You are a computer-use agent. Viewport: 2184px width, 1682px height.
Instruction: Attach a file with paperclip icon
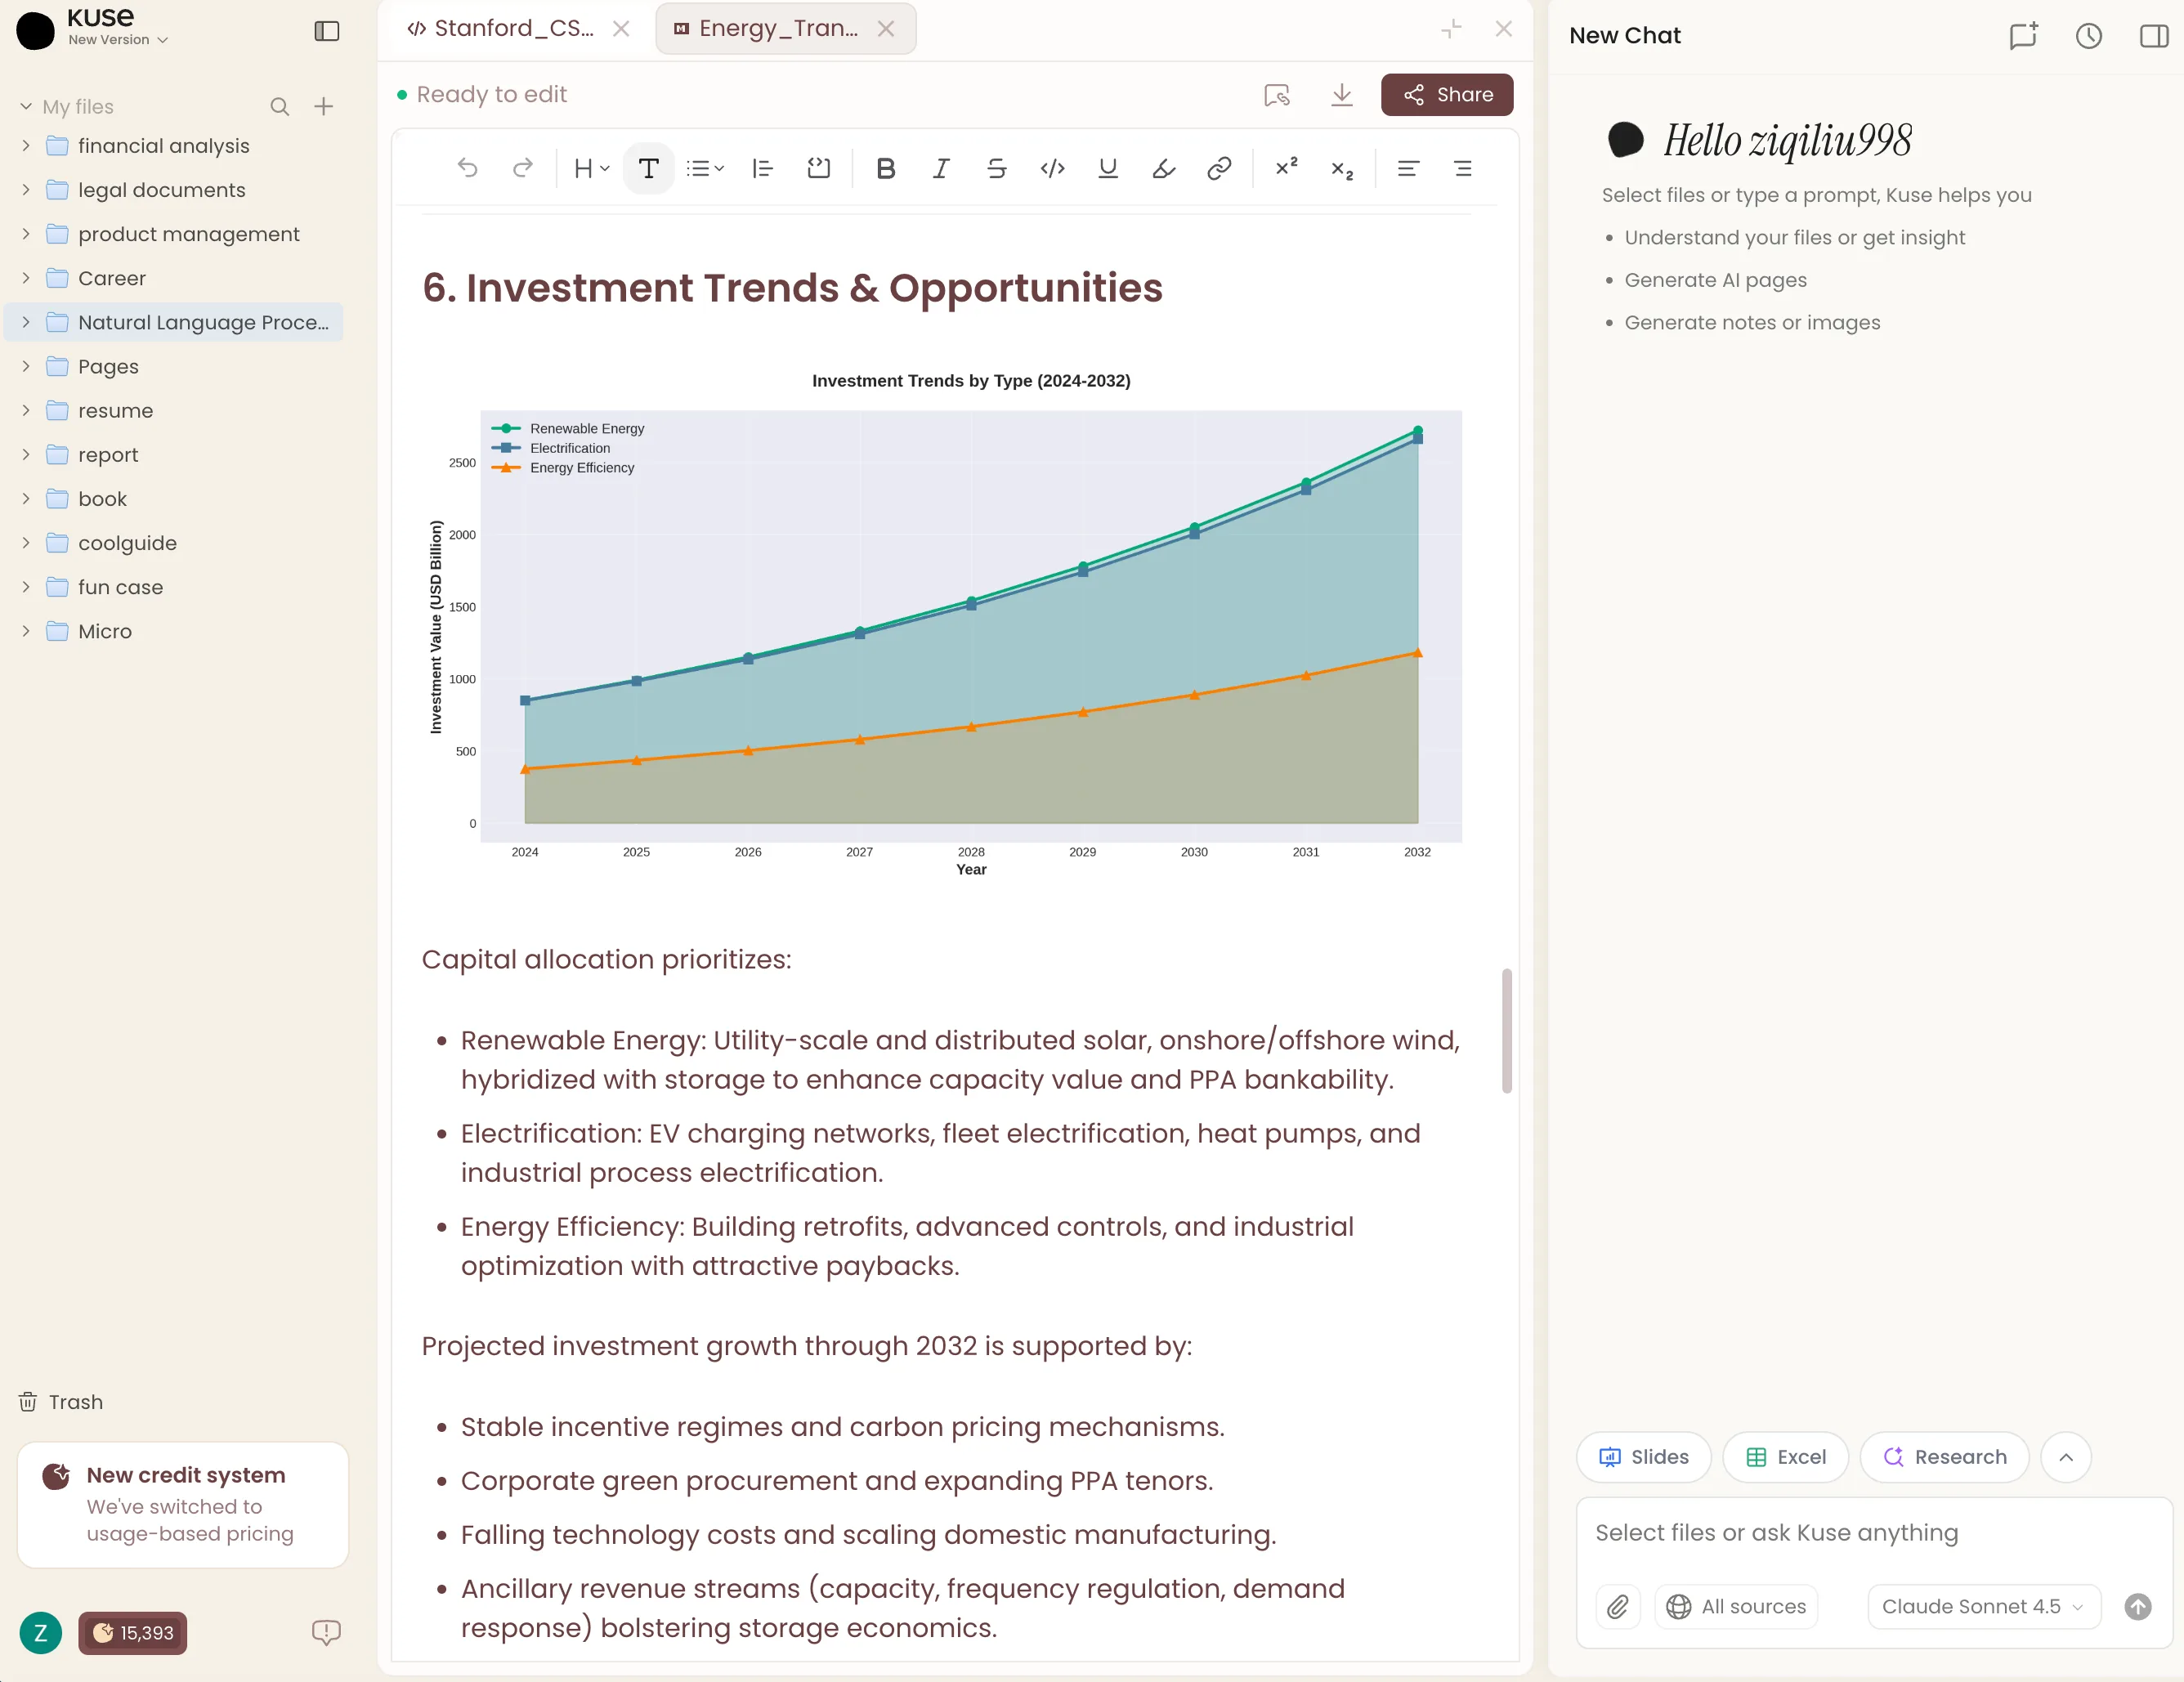pyautogui.click(x=1618, y=1607)
